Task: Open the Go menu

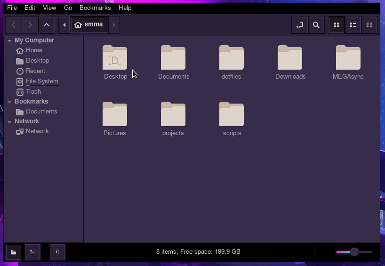Action: pyautogui.click(x=68, y=8)
